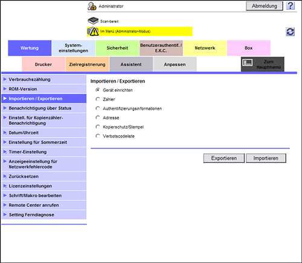Image resolution: width=302 pixels, height=263 pixels.
Task: Open Schrift/Makro bearbeiten menu item
Action: click(x=43, y=195)
